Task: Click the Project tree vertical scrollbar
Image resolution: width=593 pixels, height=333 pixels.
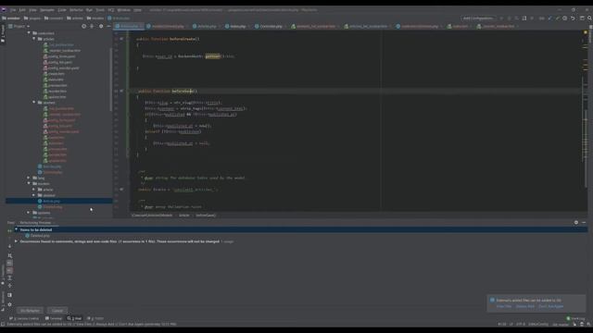Action: 111,80
